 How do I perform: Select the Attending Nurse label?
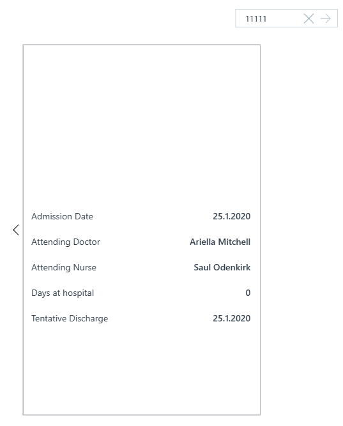click(64, 267)
